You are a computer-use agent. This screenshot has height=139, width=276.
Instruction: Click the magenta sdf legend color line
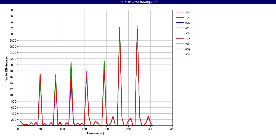tap(180, 28)
